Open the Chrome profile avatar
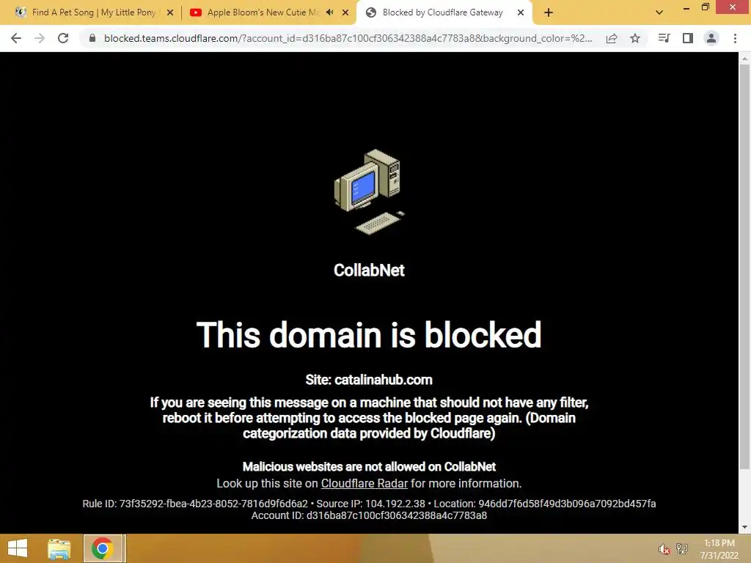Viewport: 751px width, 563px height. point(711,38)
